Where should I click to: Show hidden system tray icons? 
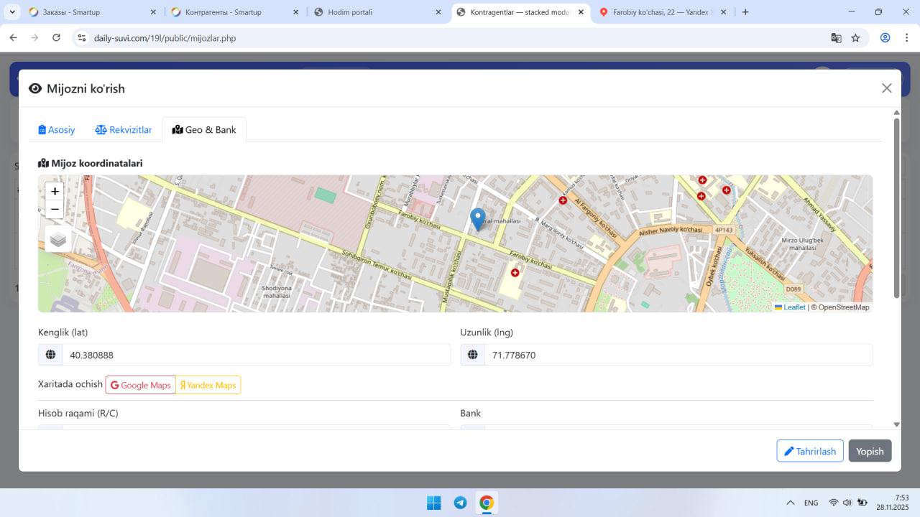coord(791,503)
